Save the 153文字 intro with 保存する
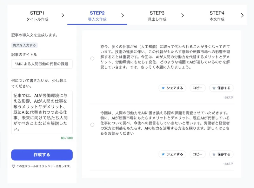Image resolution: width=254 pixels, height=188 pixels. click(x=221, y=154)
